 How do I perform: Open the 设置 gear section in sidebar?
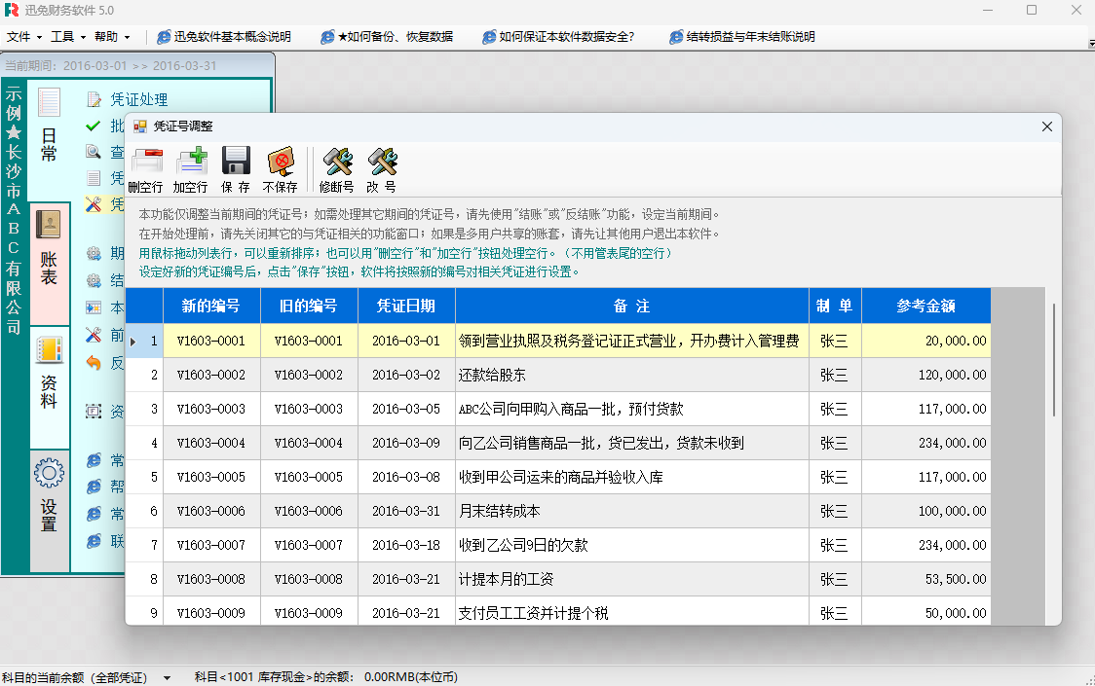(49, 496)
